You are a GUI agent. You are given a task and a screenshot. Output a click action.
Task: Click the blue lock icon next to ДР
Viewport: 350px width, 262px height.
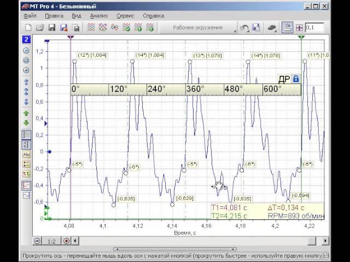(296, 79)
